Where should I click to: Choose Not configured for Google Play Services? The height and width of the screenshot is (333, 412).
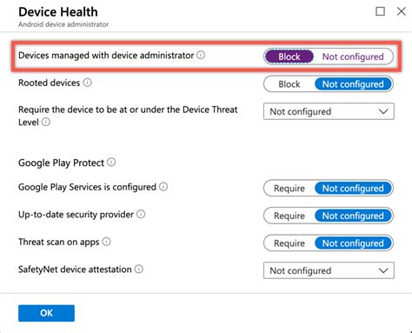point(353,189)
